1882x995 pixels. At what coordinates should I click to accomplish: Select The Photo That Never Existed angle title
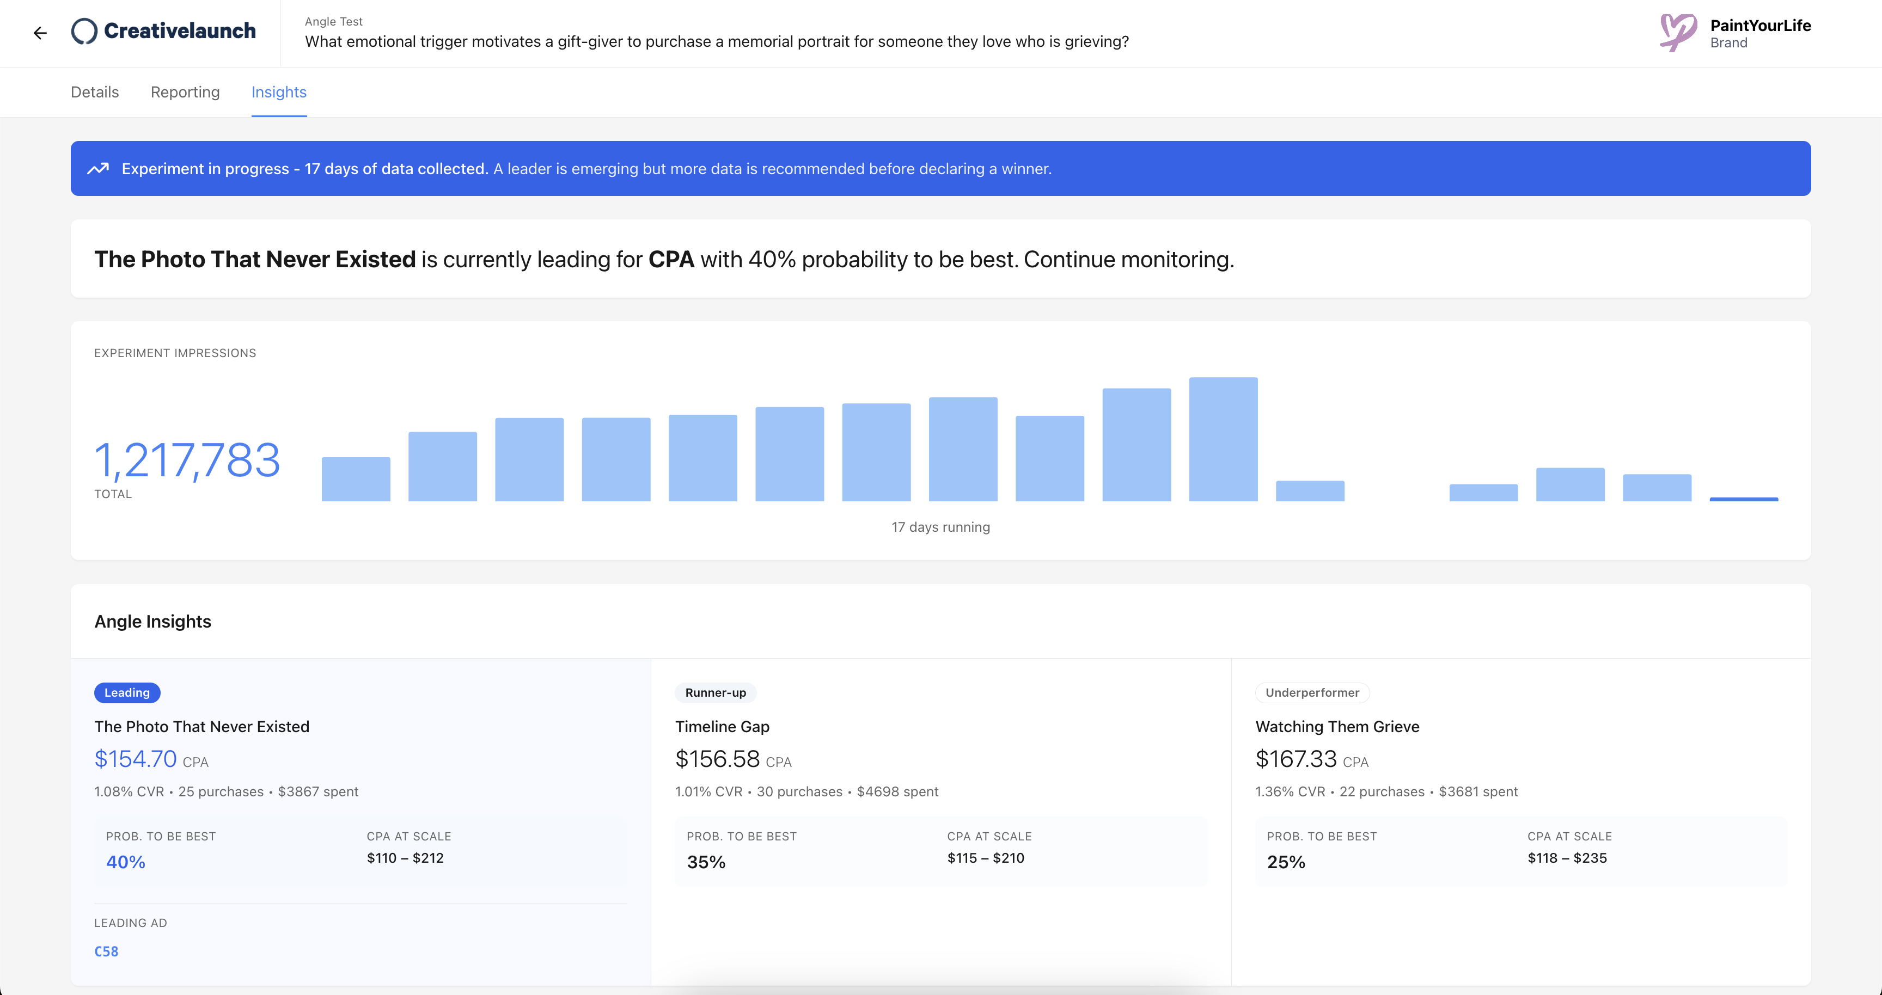[201, 726]
